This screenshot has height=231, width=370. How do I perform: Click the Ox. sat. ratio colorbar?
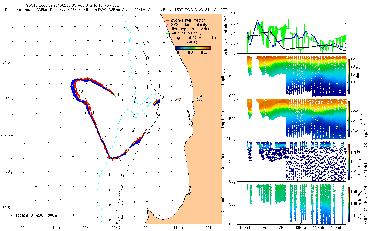tap(349, 205)
